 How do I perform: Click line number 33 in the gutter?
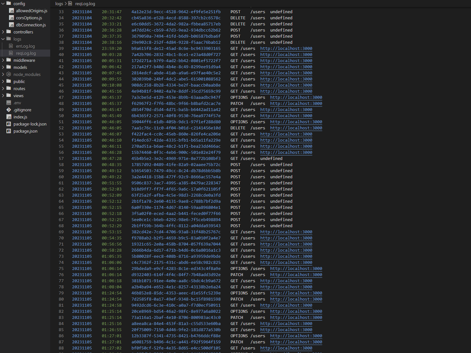(x=61, y=12)
